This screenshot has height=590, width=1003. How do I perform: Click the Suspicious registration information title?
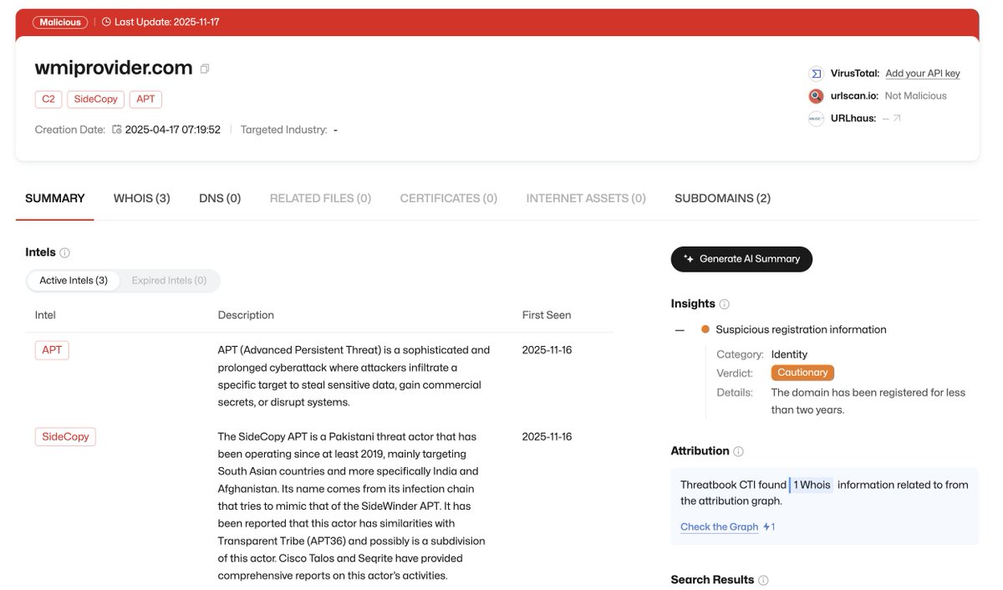coord(801,330)
